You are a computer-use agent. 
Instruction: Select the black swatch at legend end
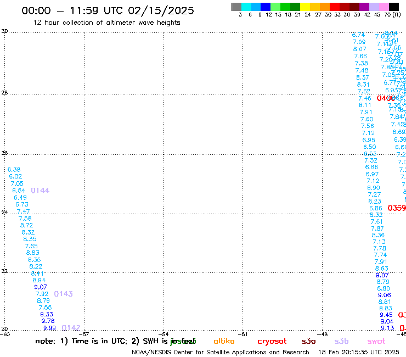pyautogui.click(x=393, y=7)
